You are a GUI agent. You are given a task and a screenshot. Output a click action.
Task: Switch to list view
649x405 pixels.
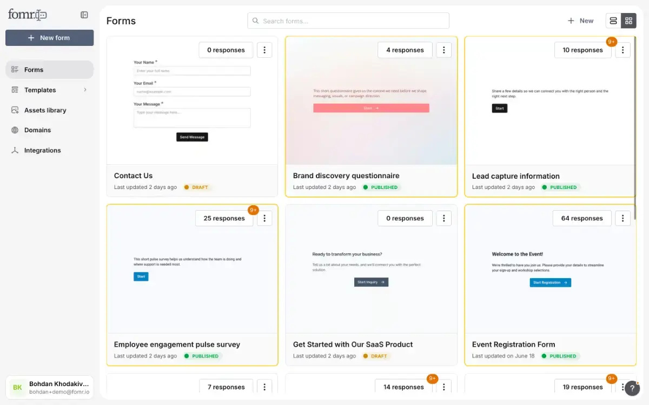(x=613, y=21)
